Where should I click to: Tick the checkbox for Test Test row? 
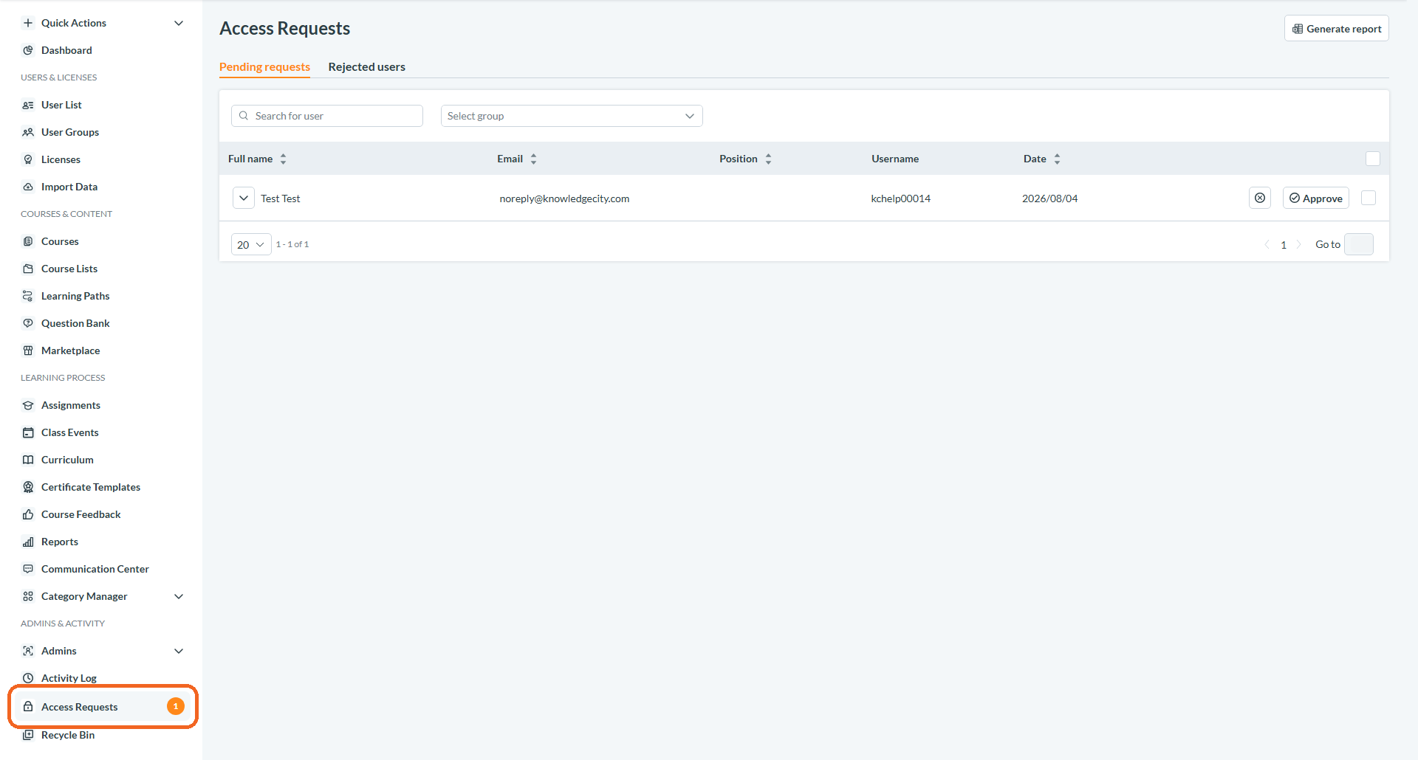pos(1369,198)
